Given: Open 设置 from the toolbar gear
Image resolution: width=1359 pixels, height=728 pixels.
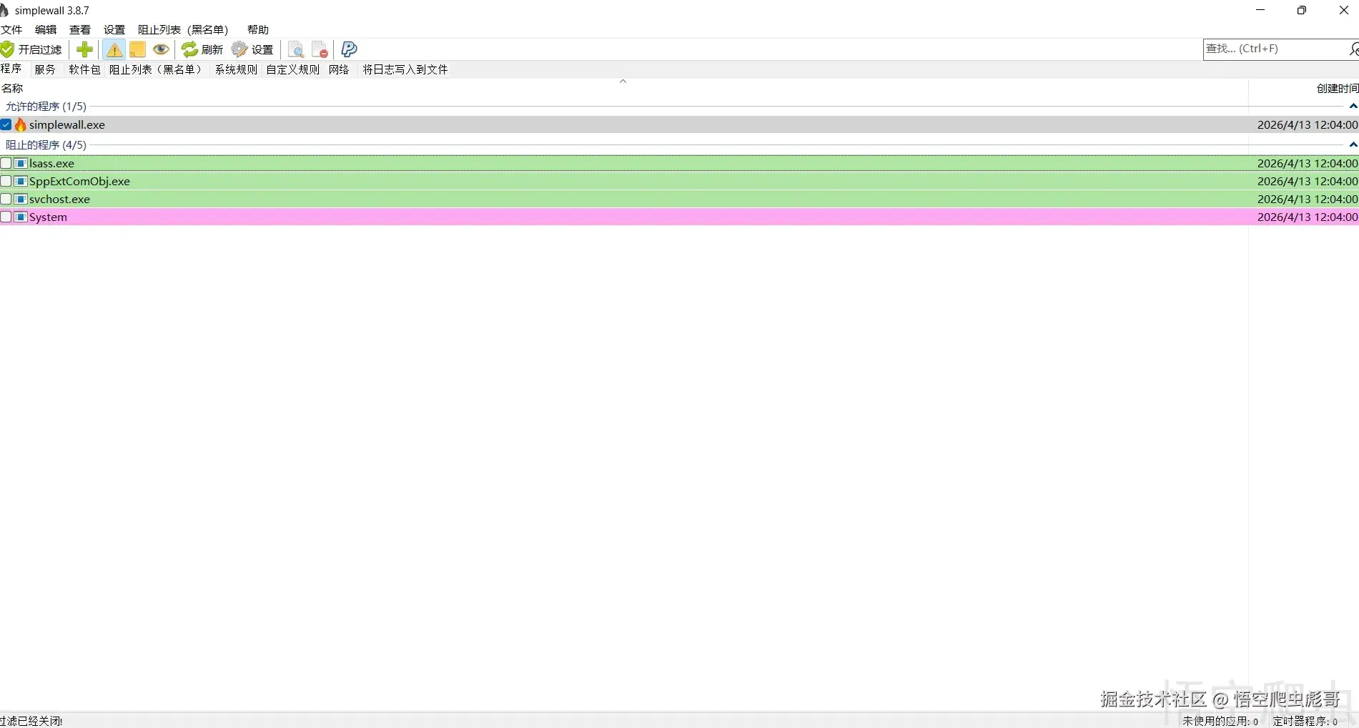Looking at the screenshot, I should click(x=253, y=49).
